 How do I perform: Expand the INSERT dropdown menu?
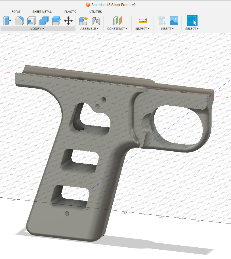(x=167, y=29)
